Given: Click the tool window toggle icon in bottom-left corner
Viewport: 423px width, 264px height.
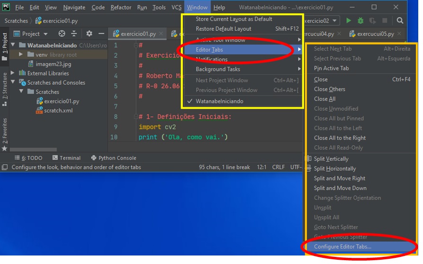Looking at the screenshot, I should click(x=4, y=167).
